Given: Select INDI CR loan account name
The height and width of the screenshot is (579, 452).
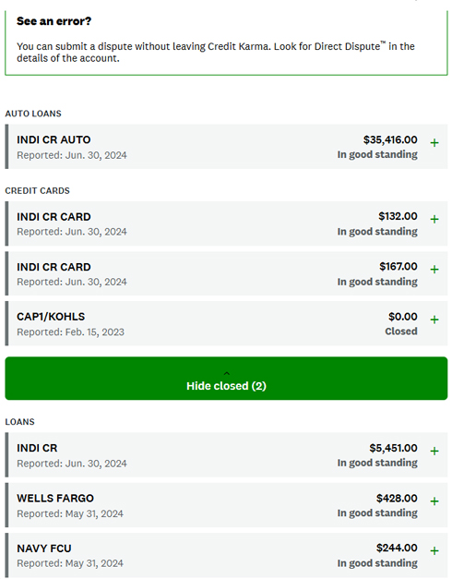Looking at the screenshot, I should (x=37, y=448).
